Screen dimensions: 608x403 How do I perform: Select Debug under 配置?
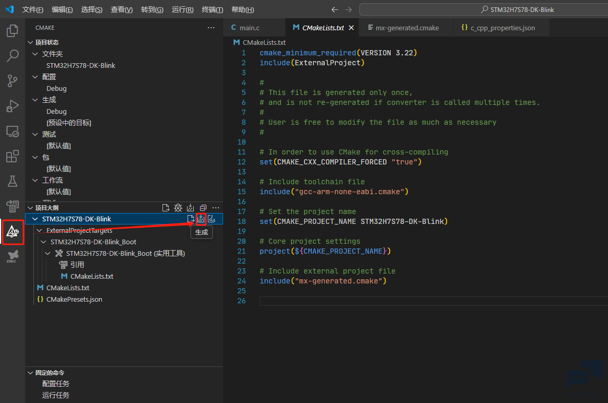pyautogui.click(x=56, y=88)
